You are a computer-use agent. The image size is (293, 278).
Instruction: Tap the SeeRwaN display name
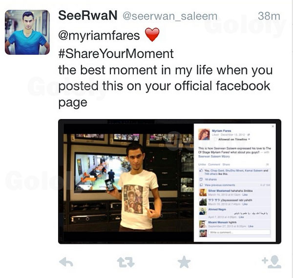(x=88, y=15)
